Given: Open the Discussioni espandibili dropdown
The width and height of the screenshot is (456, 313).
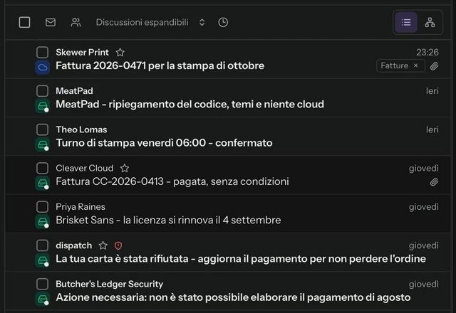Looking at the screenshot, I should pos(150,22).
